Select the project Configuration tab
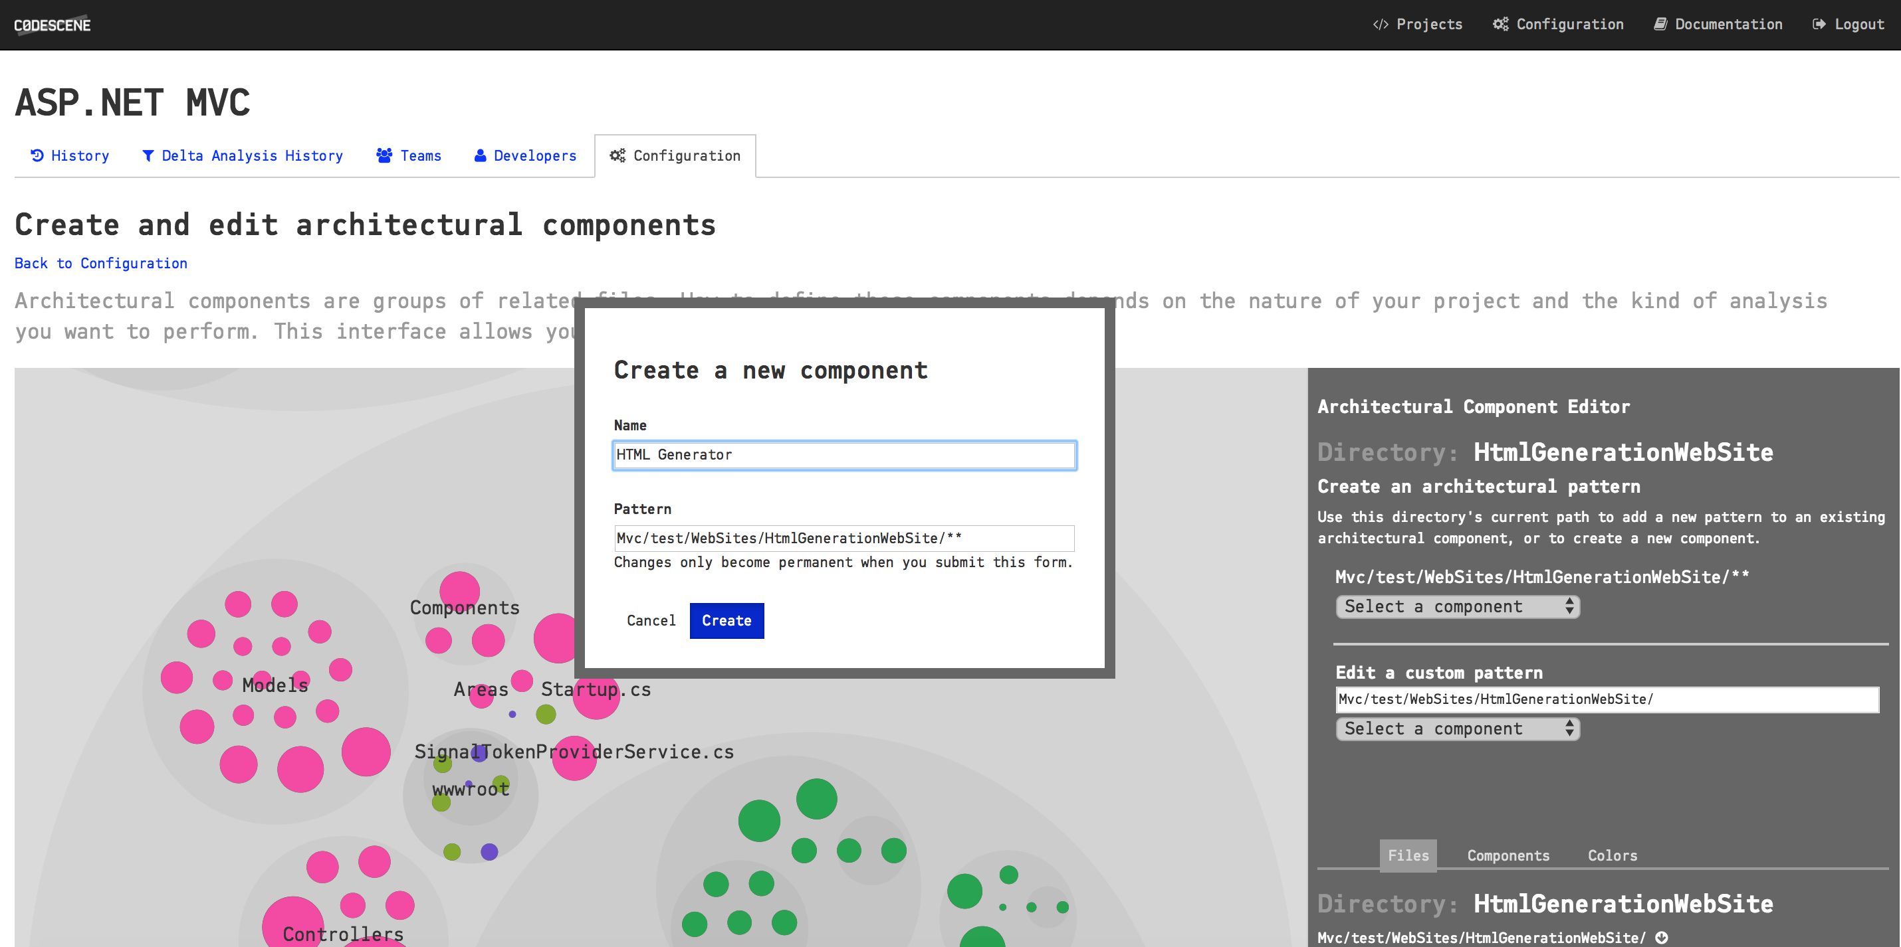This screenshot has width=1901, height=947. (x=675, y=155)
